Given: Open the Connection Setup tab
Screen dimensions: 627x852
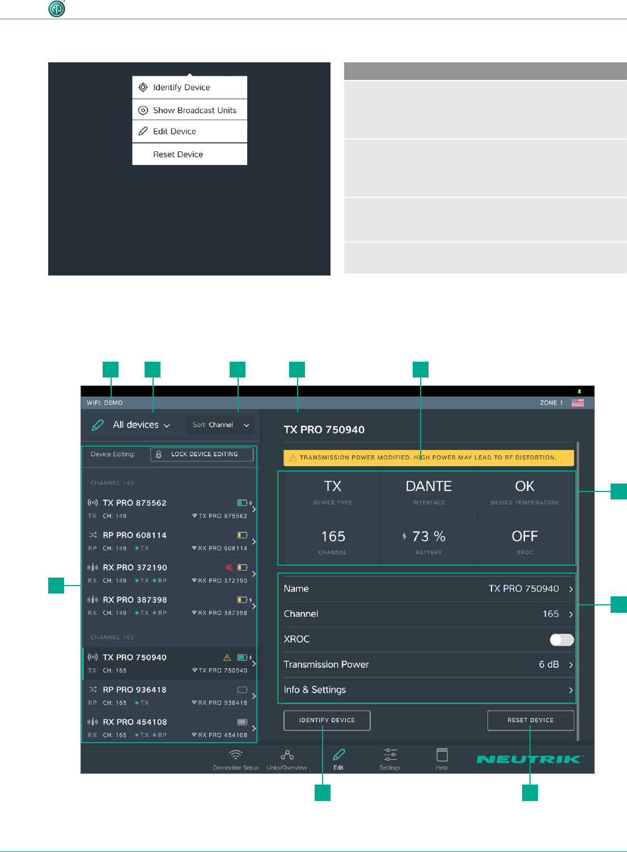Looking at the screenshot, I should click(235, 760).
